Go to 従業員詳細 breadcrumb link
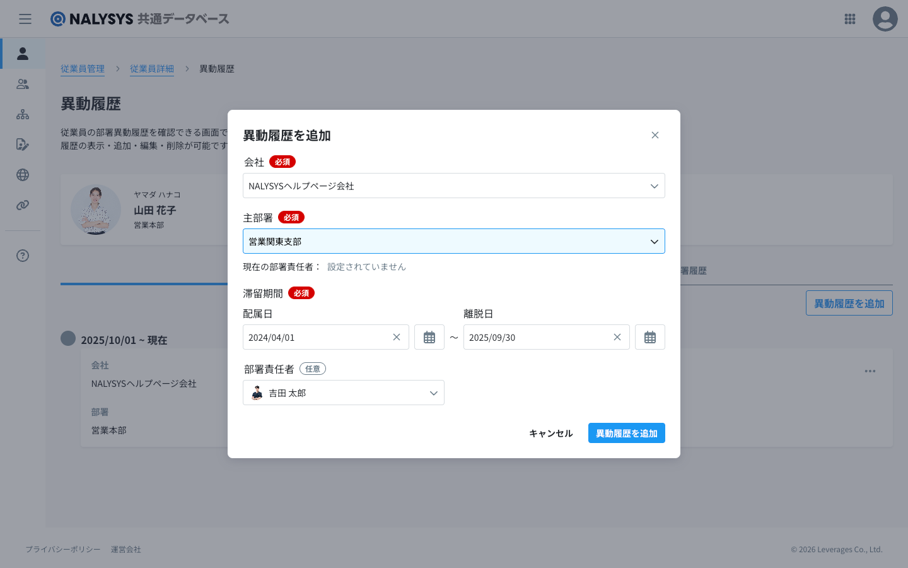Image resolution: width=908 pixels, height=568 pixels. click(152, 69)
